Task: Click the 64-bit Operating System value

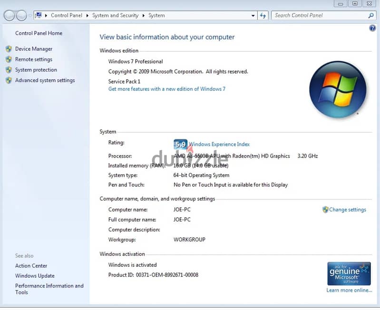Action: tap(201, 175)
